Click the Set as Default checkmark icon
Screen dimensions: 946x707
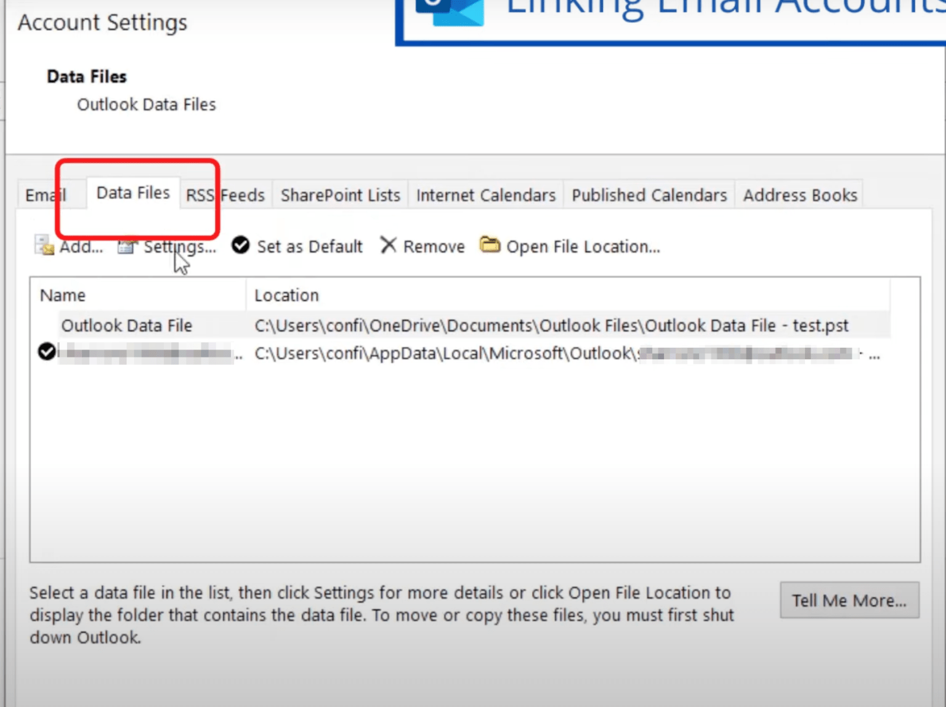(x=240, y=245)
